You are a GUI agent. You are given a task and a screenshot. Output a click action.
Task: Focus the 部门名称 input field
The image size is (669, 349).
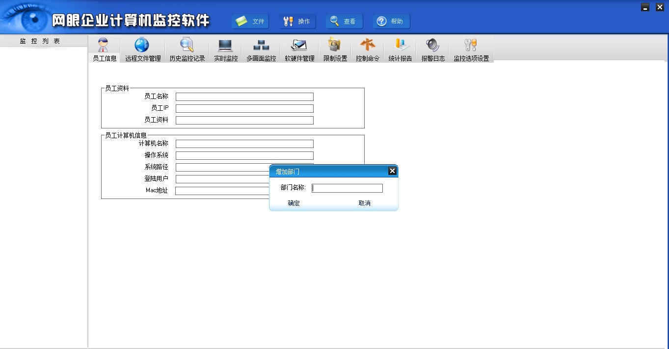[x=347, y=188]
